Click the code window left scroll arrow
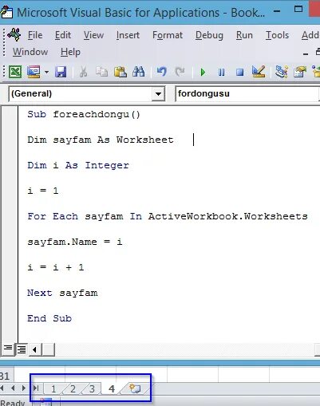The height and width of the screenshot is (406, 320). (x=34, y=349)
